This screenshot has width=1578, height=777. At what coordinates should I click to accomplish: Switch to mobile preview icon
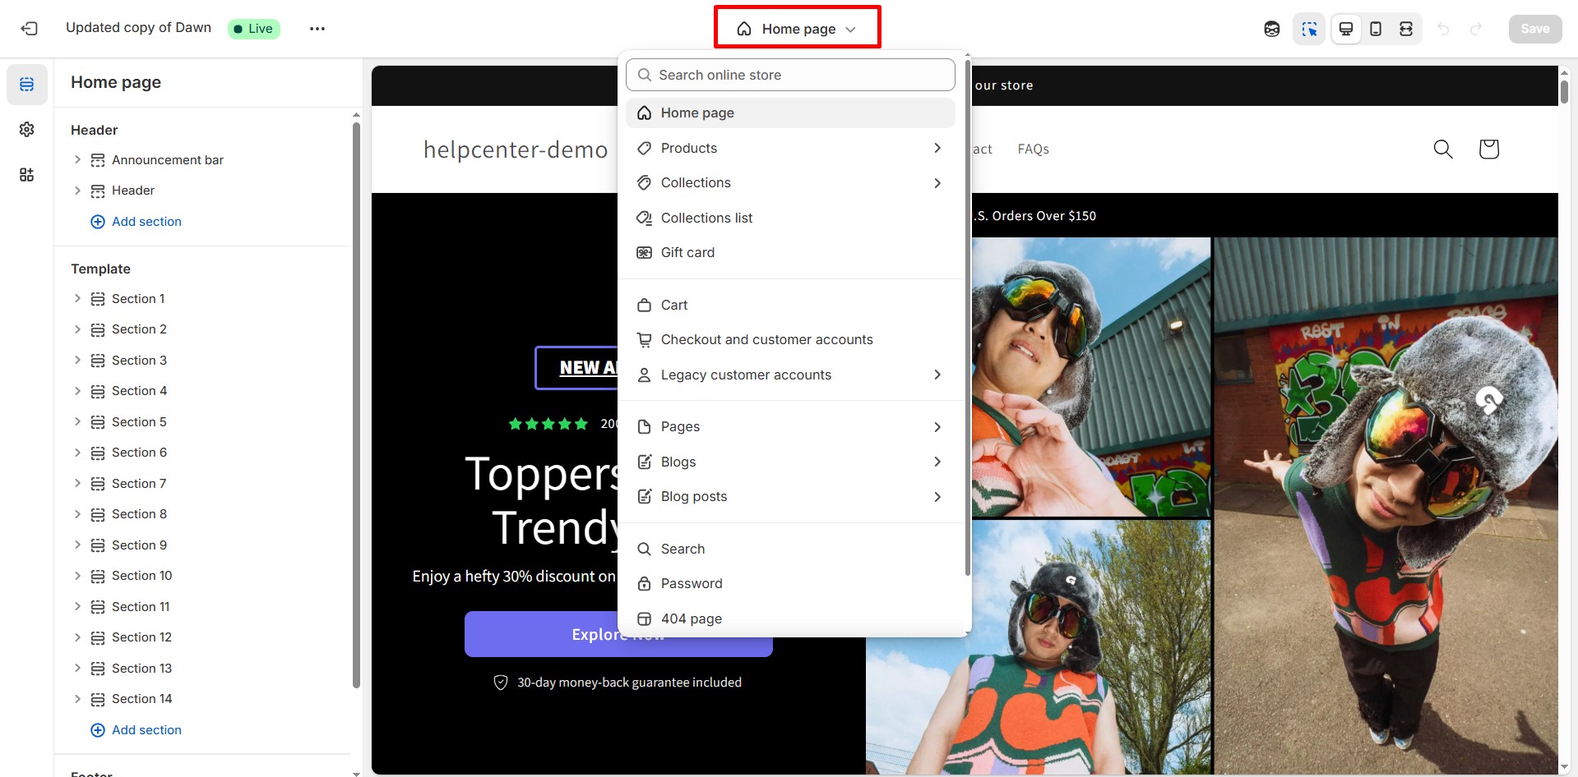pyautogui.click(x=1376, y=28)
